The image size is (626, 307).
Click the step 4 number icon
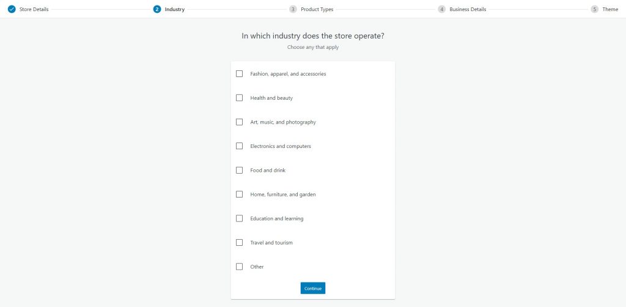(442, 9)
